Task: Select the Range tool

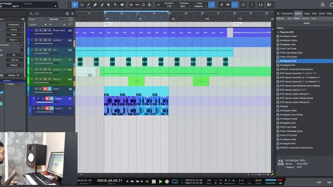Action: click(x=82, y=5)
